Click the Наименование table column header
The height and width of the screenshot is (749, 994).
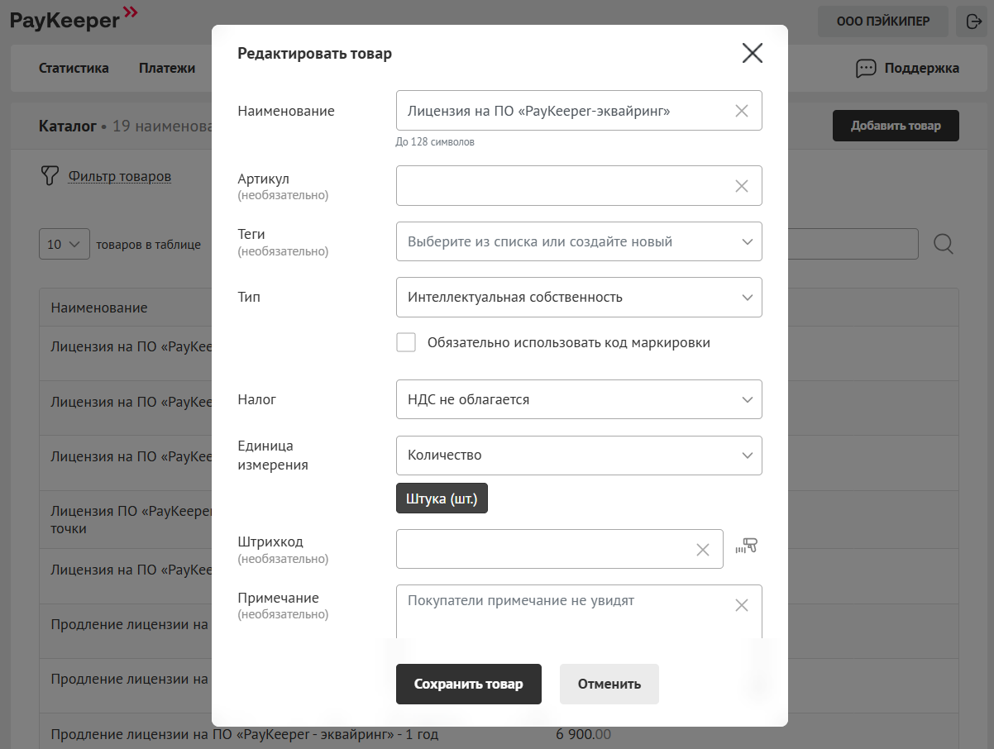pos(99,308)
